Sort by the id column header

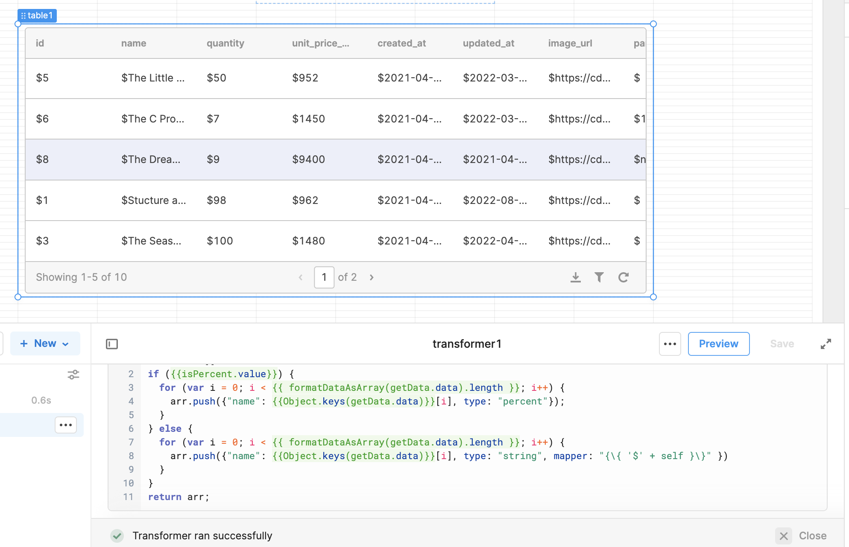click(40, 43)
